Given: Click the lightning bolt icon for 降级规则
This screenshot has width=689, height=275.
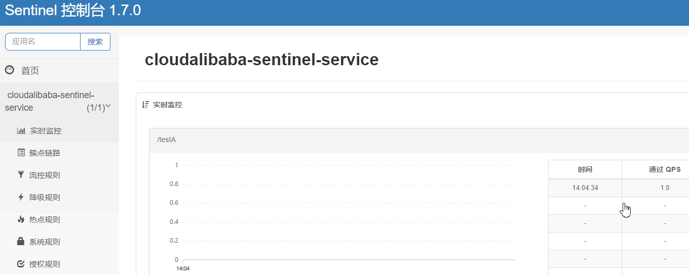Looking at the screenshot, I should pyautogui.click(x=21, y=197).
